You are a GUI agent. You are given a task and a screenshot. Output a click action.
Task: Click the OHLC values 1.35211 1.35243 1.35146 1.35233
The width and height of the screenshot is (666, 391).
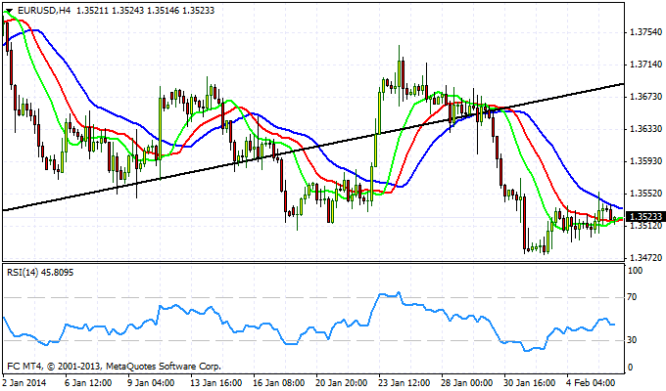[145, 11]
